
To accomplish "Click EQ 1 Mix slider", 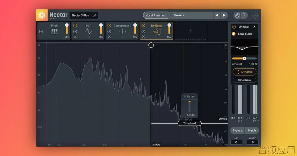I will click(101, 29).
